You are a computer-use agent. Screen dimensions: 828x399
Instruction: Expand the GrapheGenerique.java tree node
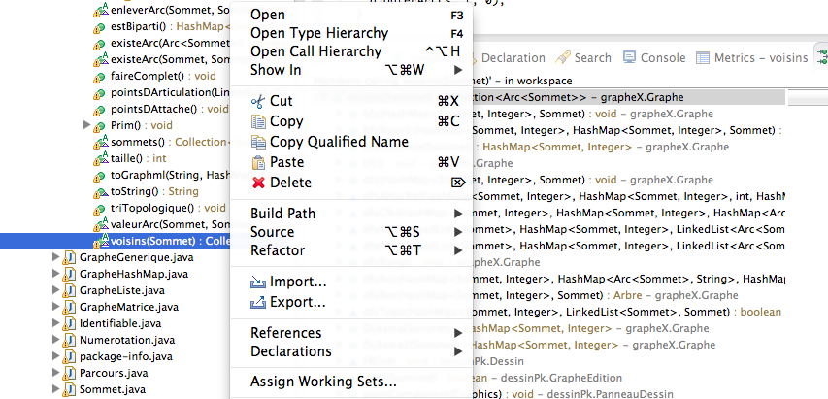pyautogui.click(x=55, y=257)
